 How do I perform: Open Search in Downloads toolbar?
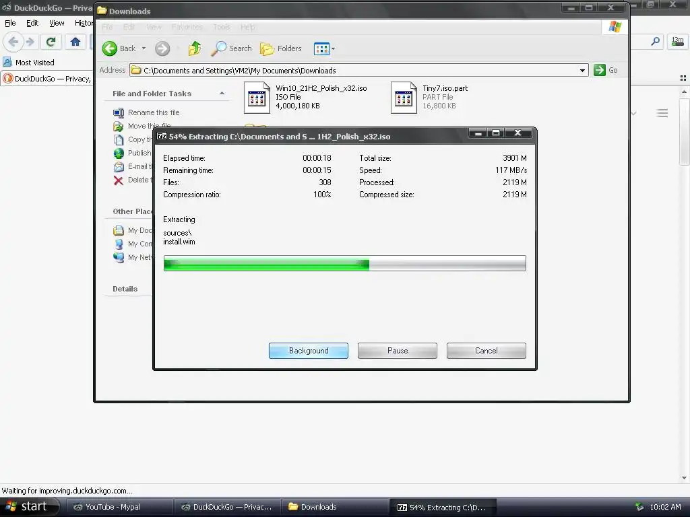point(232,48)
